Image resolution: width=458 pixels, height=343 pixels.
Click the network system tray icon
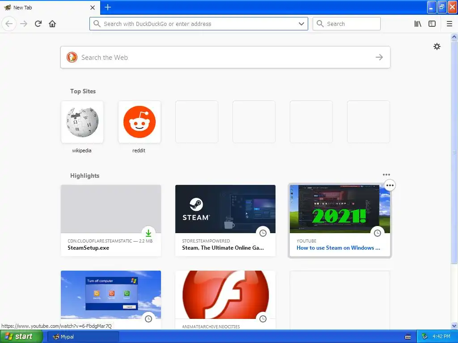tap(424, 337)
